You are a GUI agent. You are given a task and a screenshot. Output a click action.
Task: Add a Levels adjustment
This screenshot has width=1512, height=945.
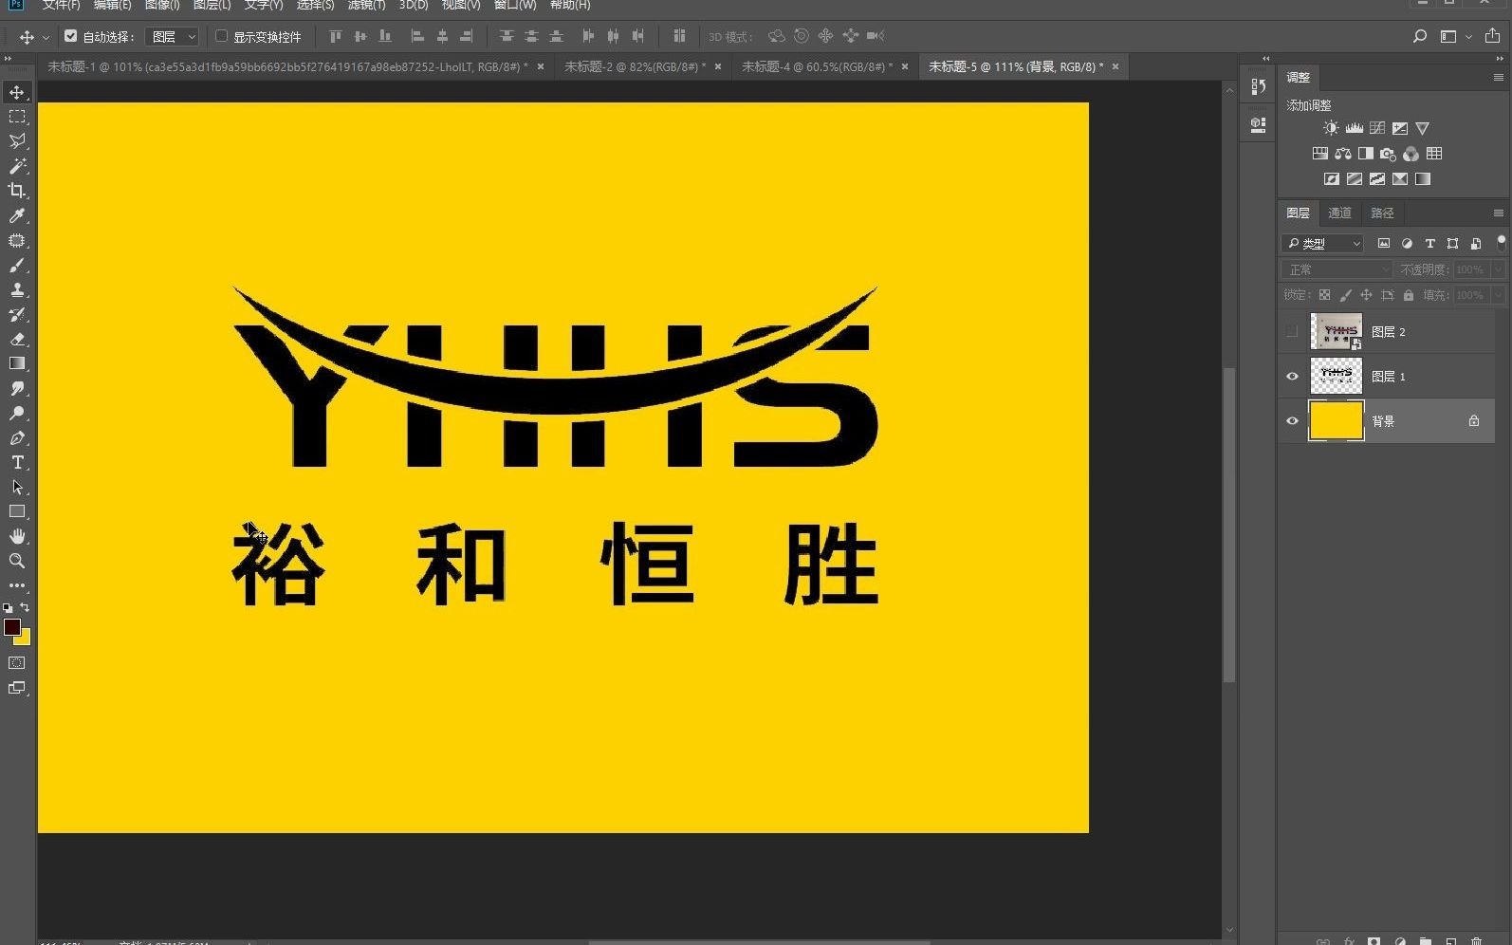point(1355,128)
